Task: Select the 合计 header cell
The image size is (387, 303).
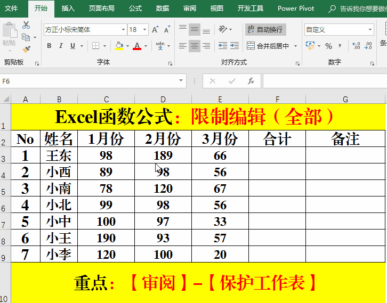Action: (x=277, y=139)
